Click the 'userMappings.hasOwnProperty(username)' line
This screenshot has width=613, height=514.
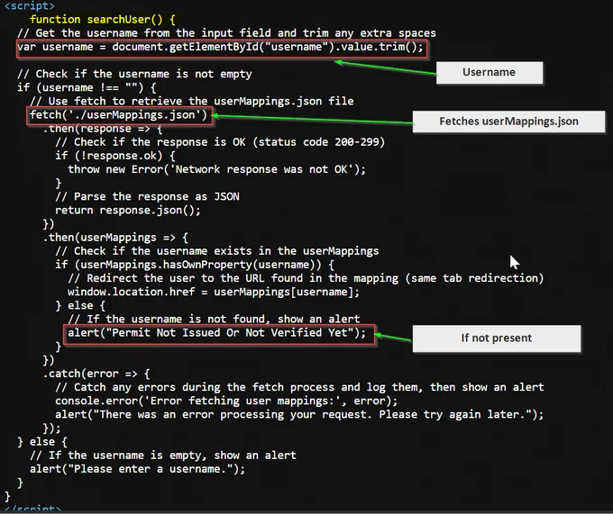pos(195,265)
